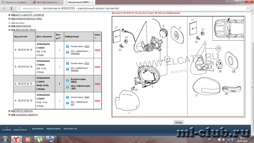This screenshot has width=254, height=143.
Task: Expand the 036 Указатель поворота node
Action: click(x=9, y=115)
